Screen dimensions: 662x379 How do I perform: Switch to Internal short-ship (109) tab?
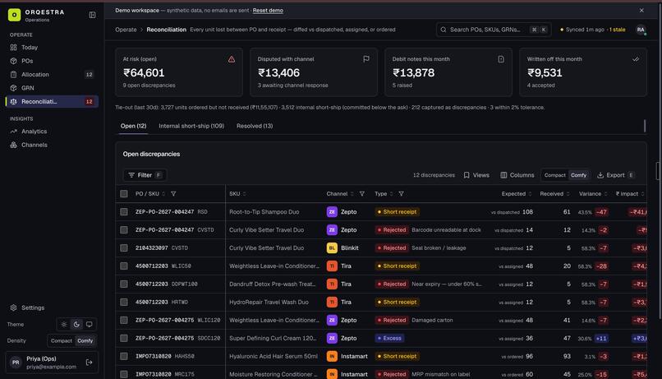pos(191,126)
